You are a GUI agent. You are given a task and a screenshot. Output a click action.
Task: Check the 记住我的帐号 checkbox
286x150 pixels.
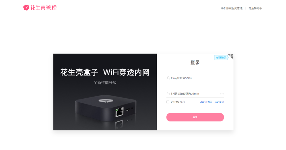coord(168,102)
